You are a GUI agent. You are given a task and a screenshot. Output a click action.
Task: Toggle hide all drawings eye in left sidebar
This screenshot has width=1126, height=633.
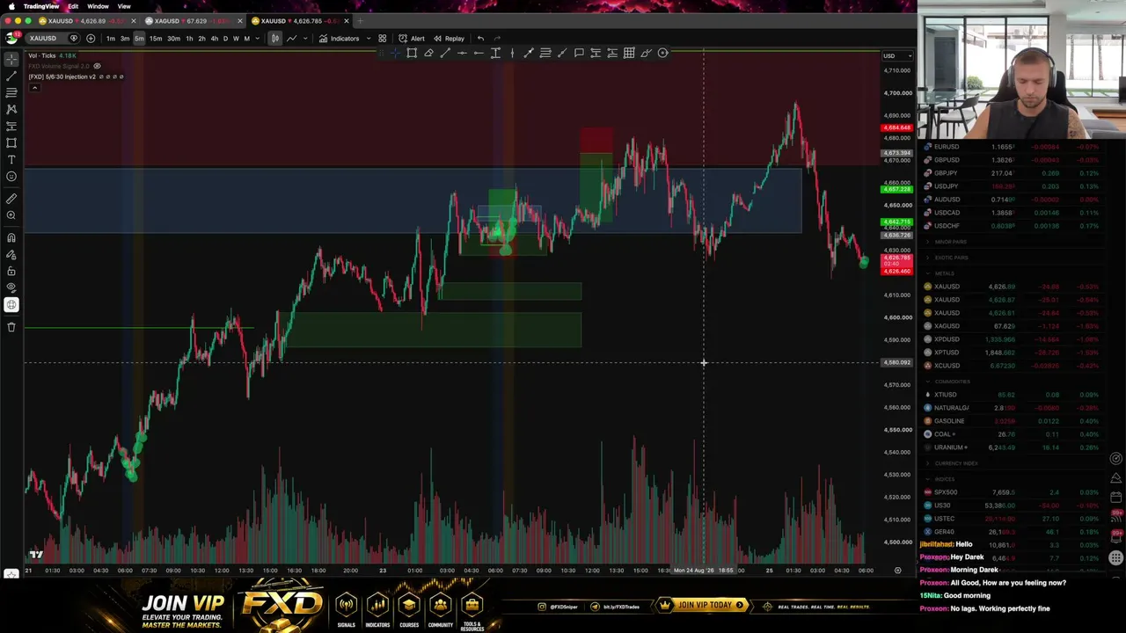tap(11, 287)
